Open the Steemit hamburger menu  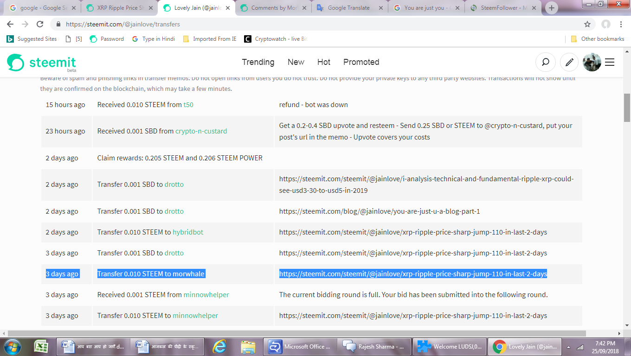tap(610, 62)
